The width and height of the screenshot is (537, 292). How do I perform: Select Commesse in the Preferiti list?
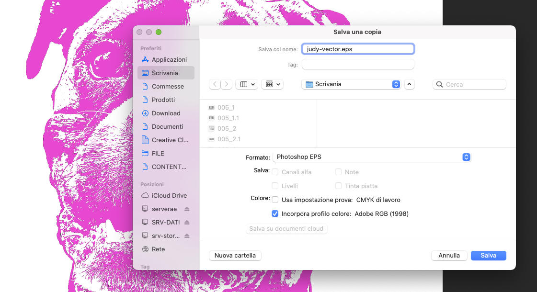click(x=168, y=87)
